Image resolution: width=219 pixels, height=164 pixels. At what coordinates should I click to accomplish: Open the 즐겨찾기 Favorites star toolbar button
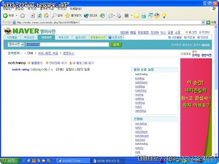pyautogui.click(x=73, y=15)
